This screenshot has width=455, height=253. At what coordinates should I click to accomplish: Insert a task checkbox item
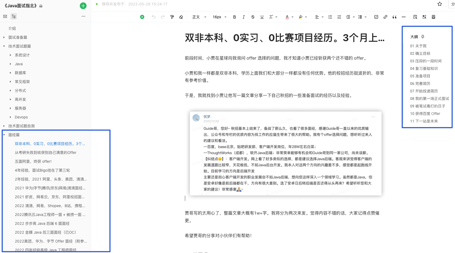(376, 17)
